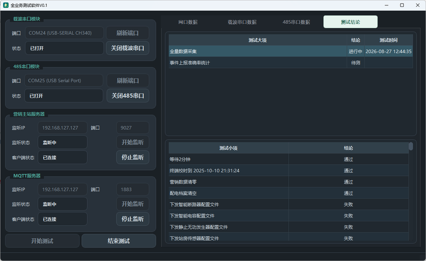This screenshot has height=261, width=426.
Task: Click the 结束测试 button
Action: coord(119,241)
